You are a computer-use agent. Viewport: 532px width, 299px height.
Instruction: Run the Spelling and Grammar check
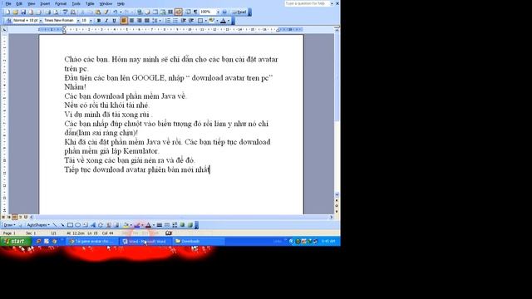(65, 12)
